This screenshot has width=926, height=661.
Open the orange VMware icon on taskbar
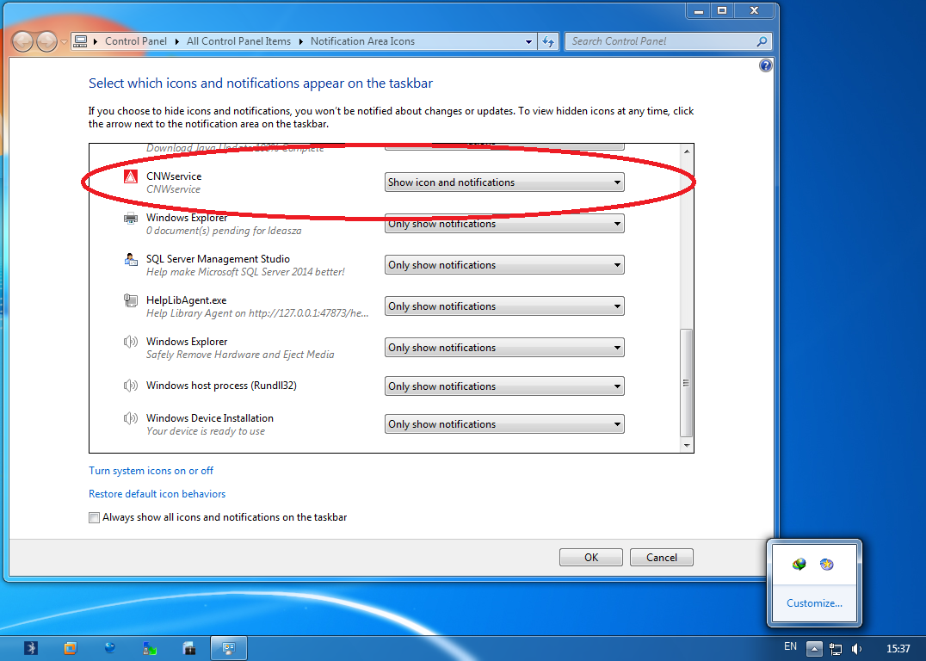(71, 648)
